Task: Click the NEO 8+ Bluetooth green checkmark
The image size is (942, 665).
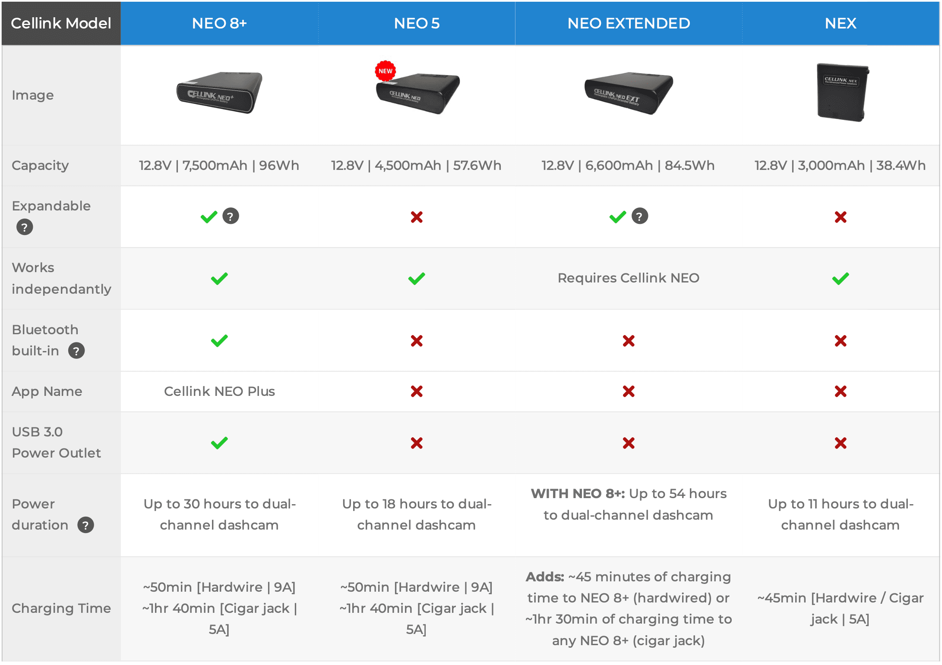Action: (x=219, y=341)
